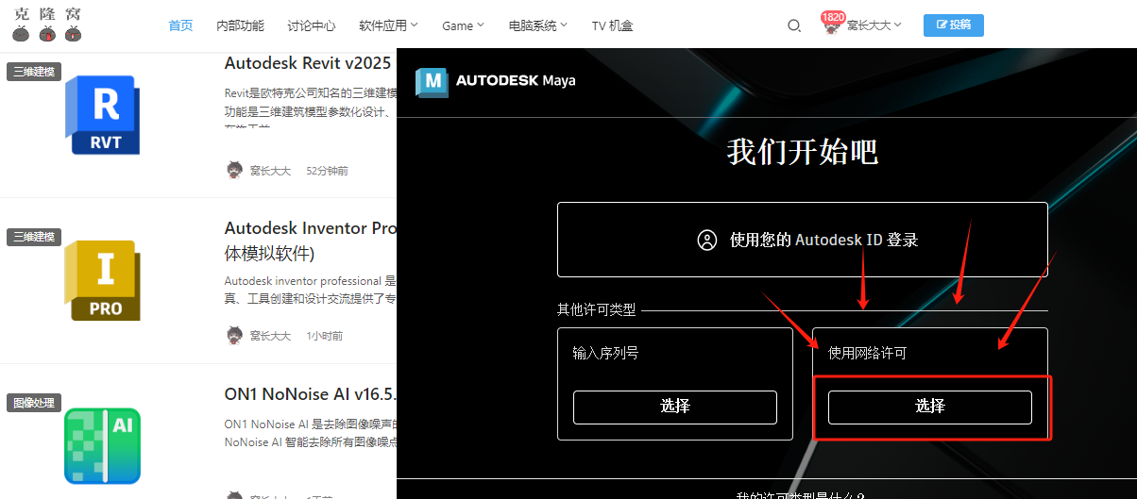Click author avatar beside 52分钟前
This screenshot has height=499, width=1137.
point(235,171)
